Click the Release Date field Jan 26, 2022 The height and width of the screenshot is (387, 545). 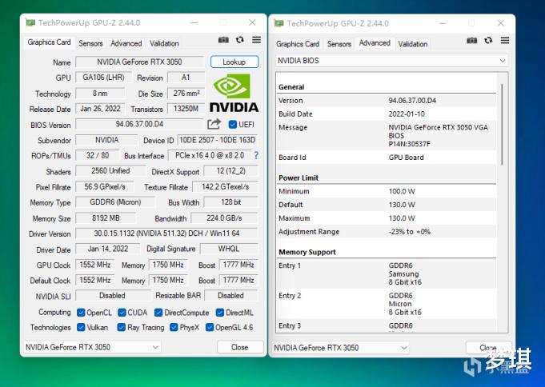coord(101,109)
